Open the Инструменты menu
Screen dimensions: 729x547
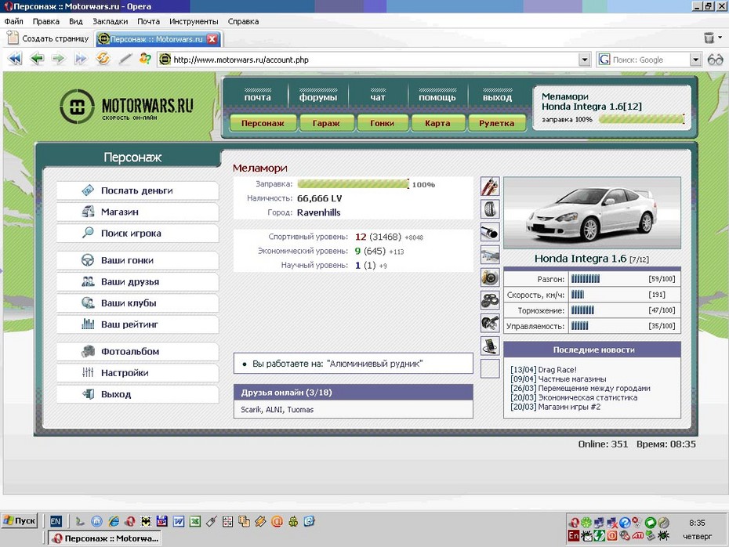pos(194,21)
